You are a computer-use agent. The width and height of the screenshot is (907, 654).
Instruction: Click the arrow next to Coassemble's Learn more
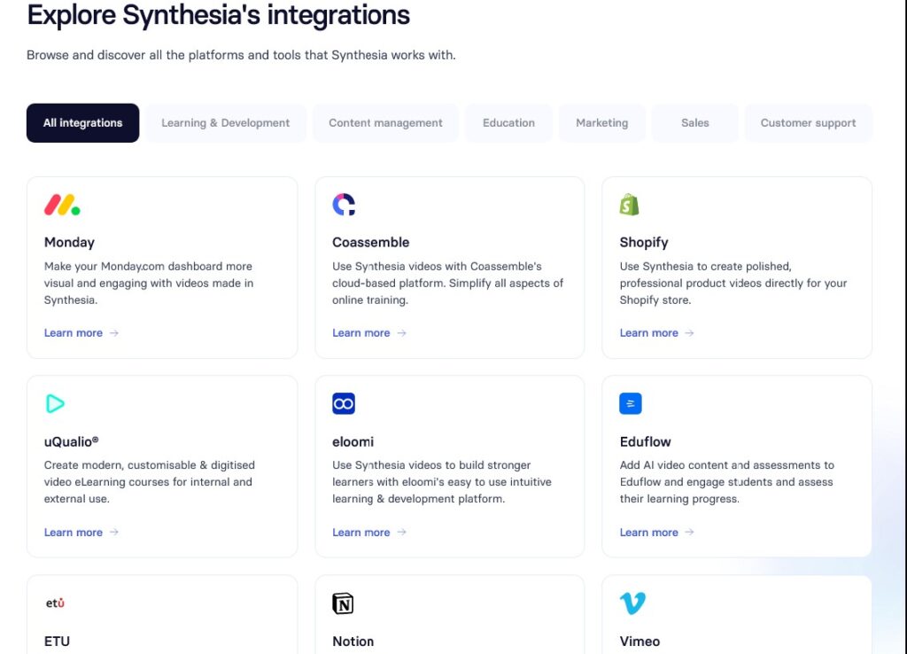pyautogui.click(x=401, y=333)
